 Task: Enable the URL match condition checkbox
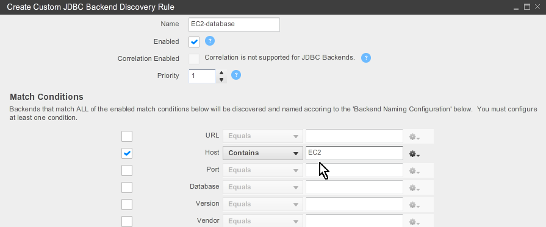pyautogui.click(x=127, y=136)
